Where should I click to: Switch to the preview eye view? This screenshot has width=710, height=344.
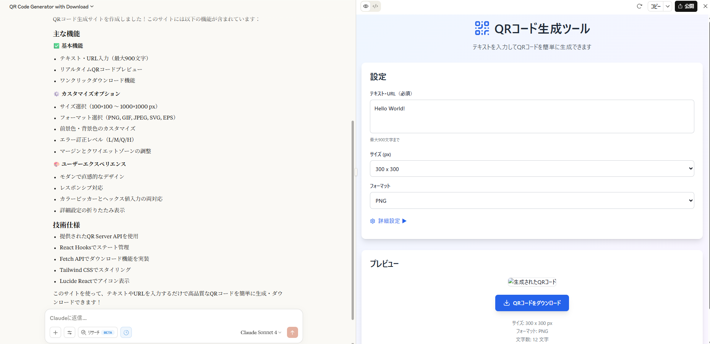[x=366, y=6]
